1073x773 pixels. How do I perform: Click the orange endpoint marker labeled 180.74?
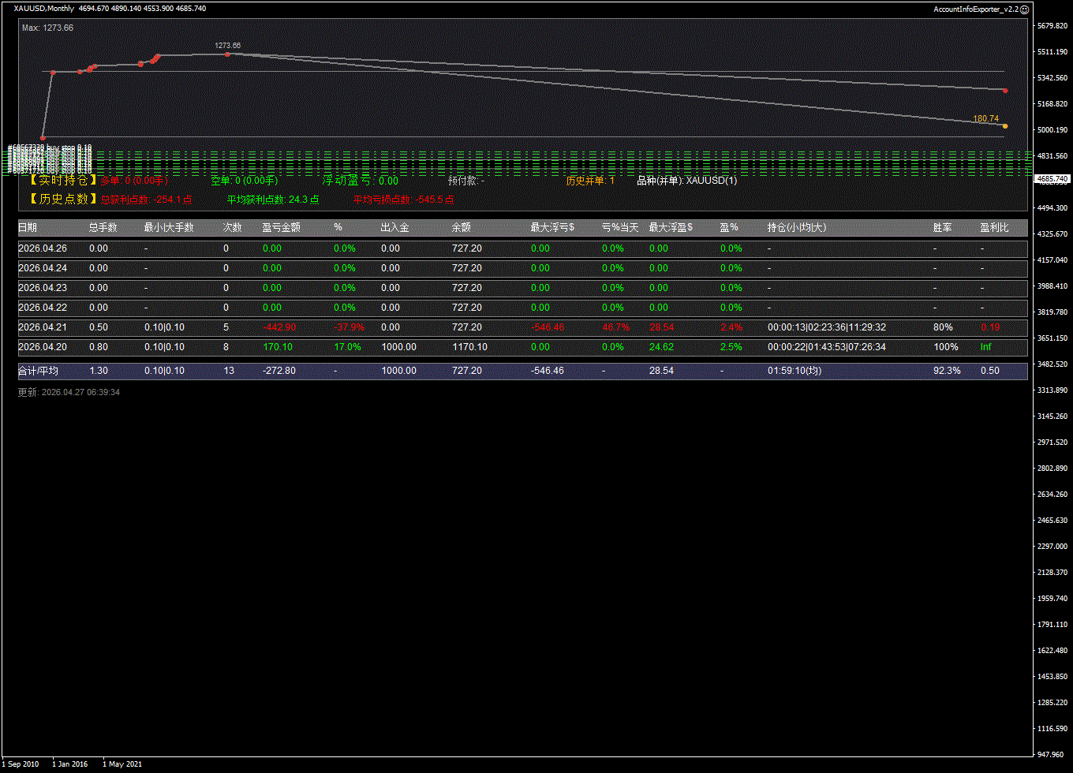tap(1004, 126)
